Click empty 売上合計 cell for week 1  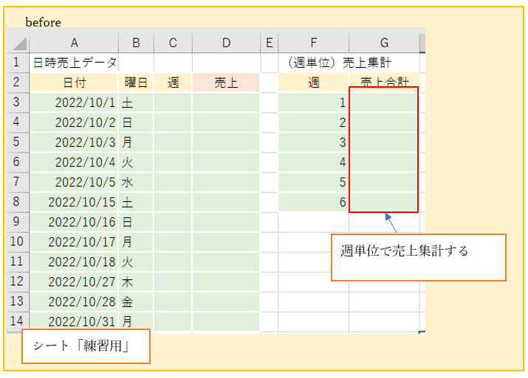[x=383, y=102]
